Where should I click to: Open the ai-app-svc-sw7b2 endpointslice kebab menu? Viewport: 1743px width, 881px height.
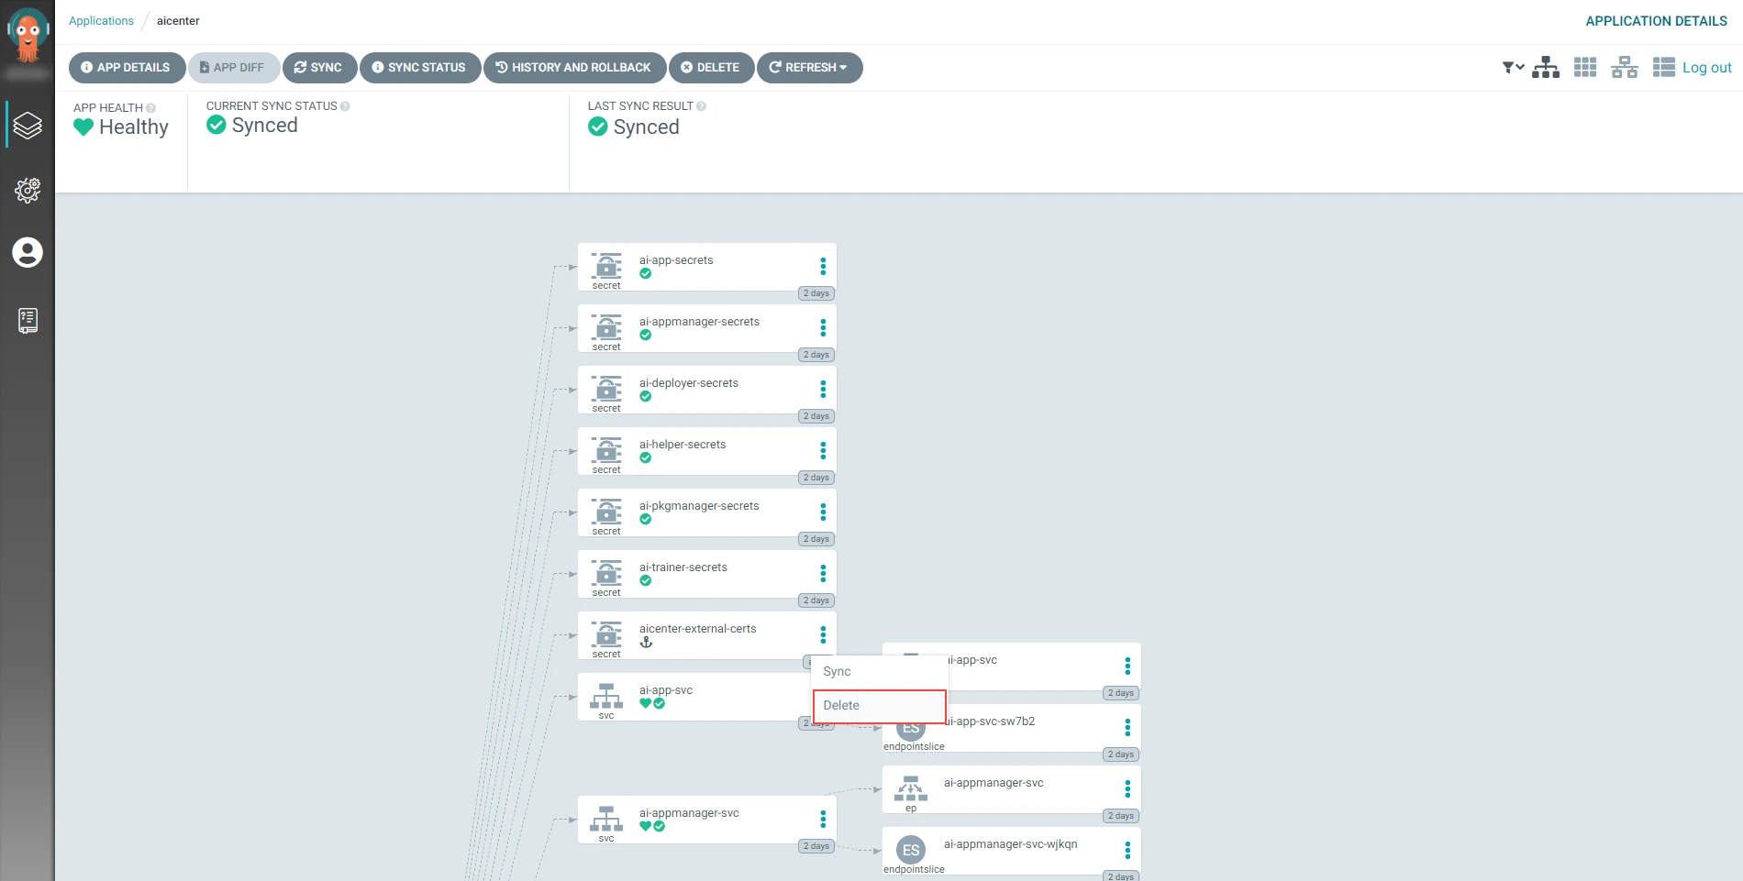pos(1127,727)
